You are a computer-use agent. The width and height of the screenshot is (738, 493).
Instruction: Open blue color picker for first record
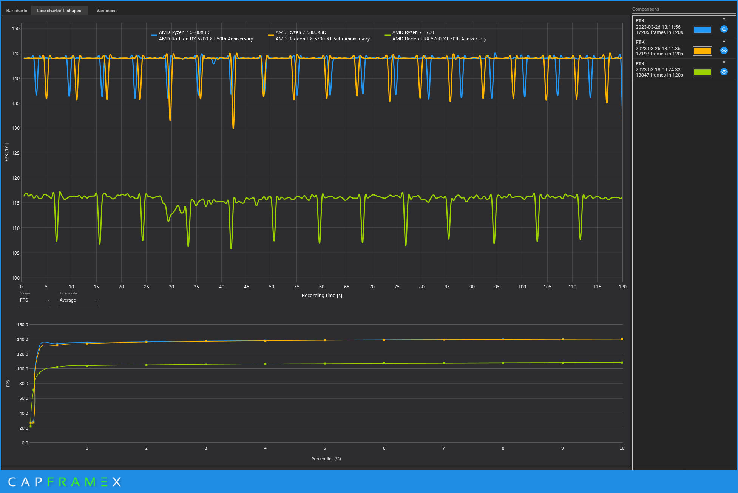tap(702, 30)
